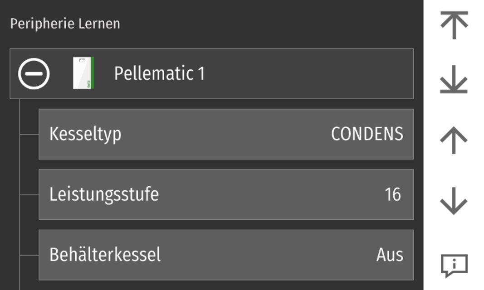484x290 pixels.
Task: Click the Peripherie Lernen title
Action: (x=65, y=24)
